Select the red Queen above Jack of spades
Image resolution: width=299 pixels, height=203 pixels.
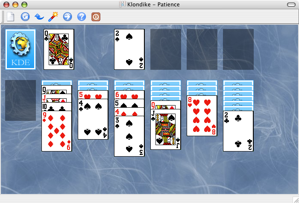coord(166,105)
